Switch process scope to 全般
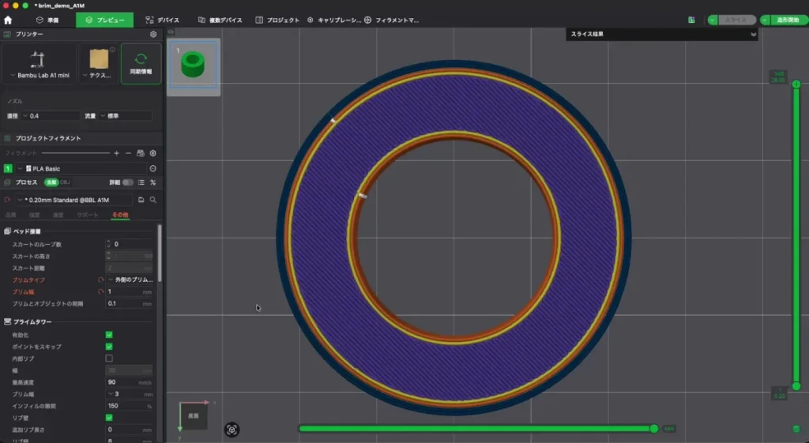The width and height of the screenshot is (809, 443). click(51, 182)
